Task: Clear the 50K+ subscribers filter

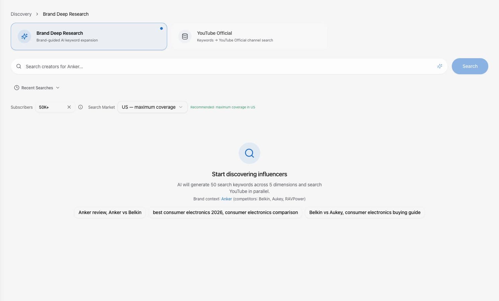Action: pos(69,107)
